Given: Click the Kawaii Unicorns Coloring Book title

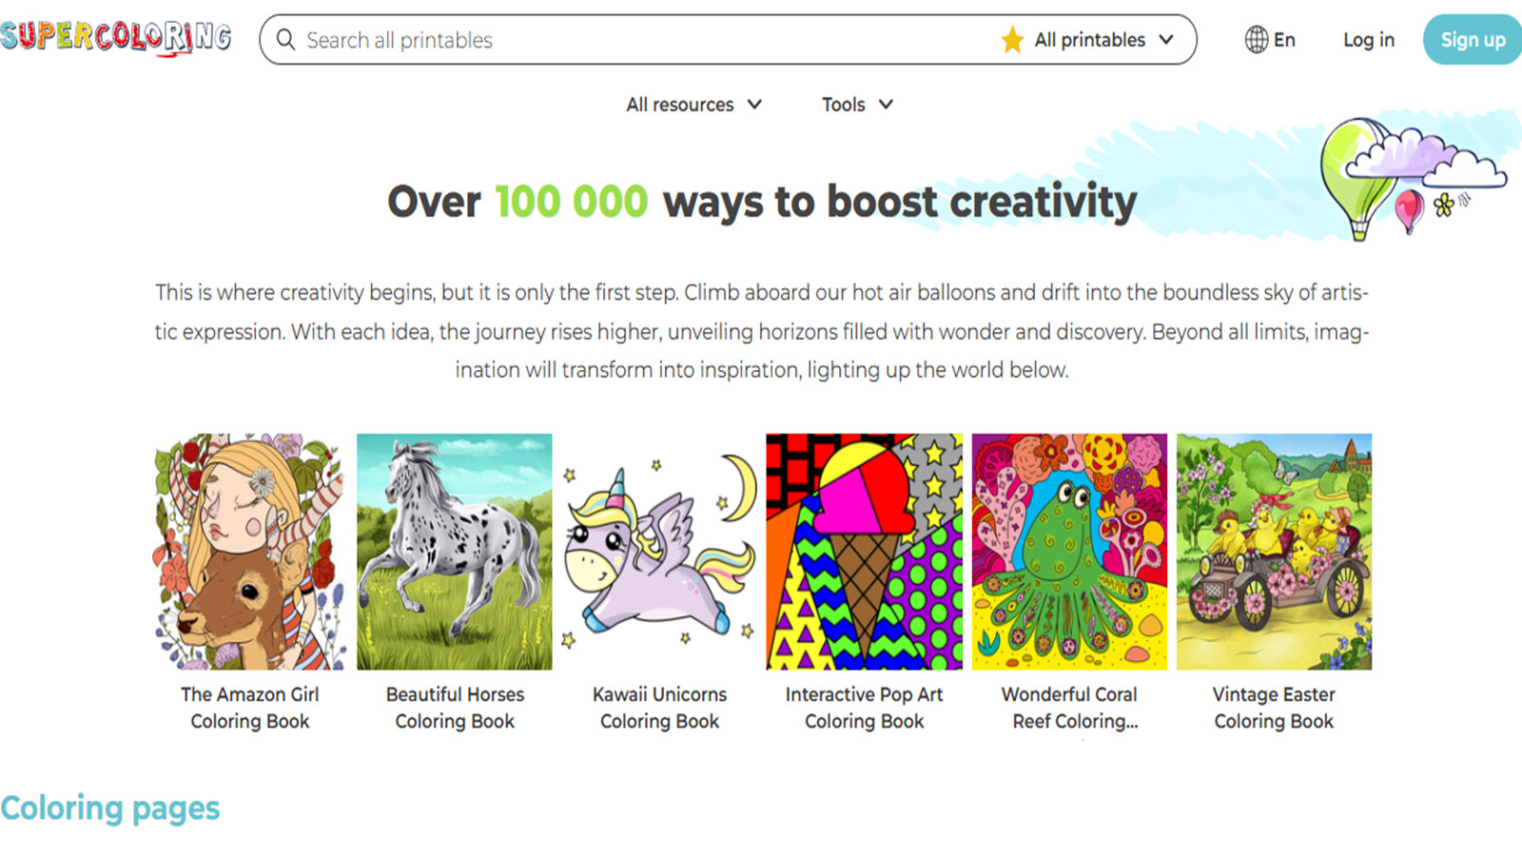Looking at the screenshot, I should pos(659,708).
